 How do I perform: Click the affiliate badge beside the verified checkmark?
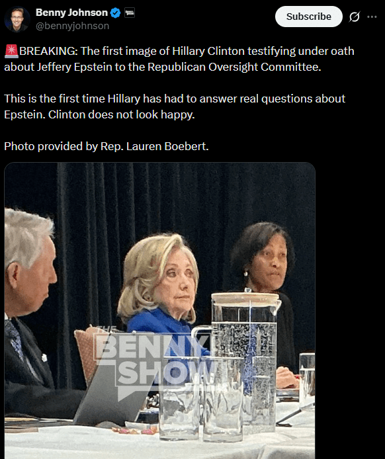tap(130, 13)
